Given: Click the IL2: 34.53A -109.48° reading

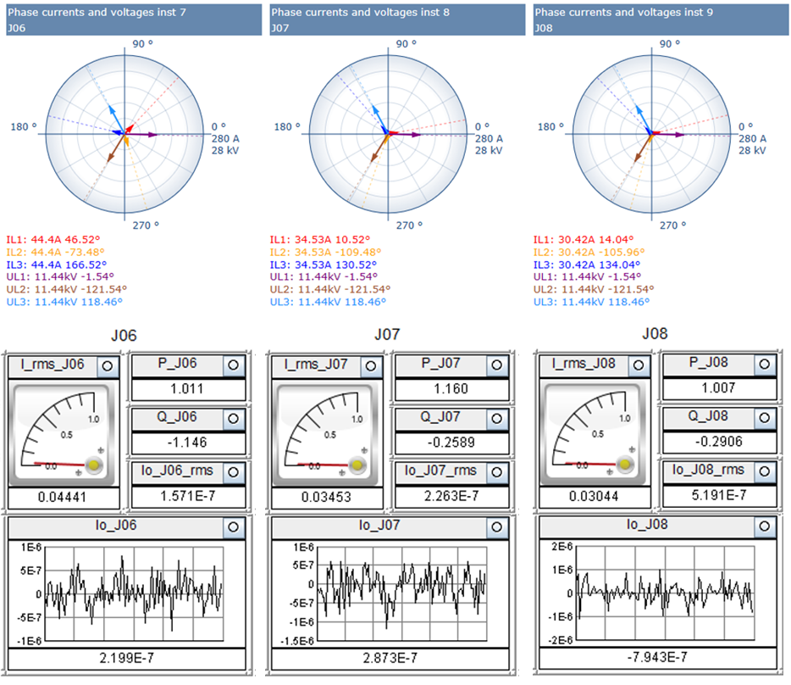Looking at the screenshot, I should (325, 252).
